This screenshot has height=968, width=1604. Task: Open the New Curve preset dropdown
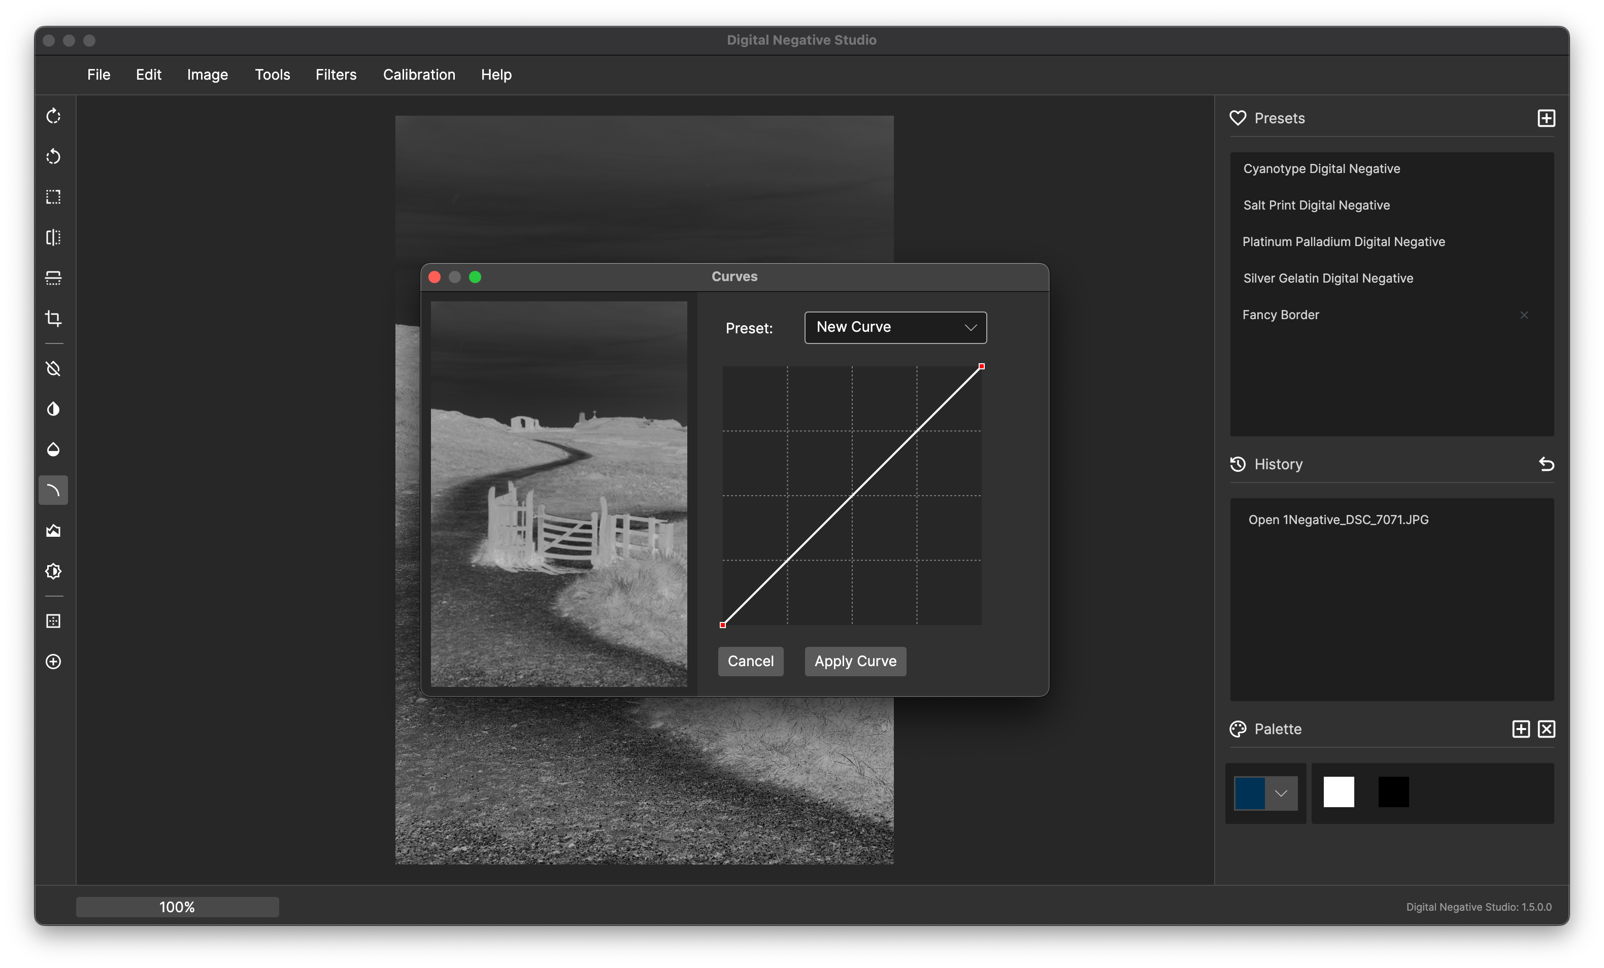click(895, 327)
